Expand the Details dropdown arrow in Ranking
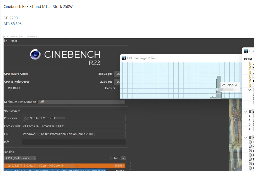275x176 pixels. [x=123, y=158]
